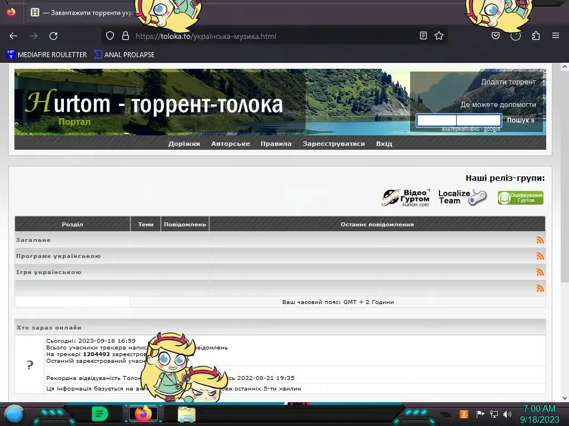The width and height of the screenshot is (569, 426).
Task: Open the Start orb in the taskbar
Action: click(14, 414)
